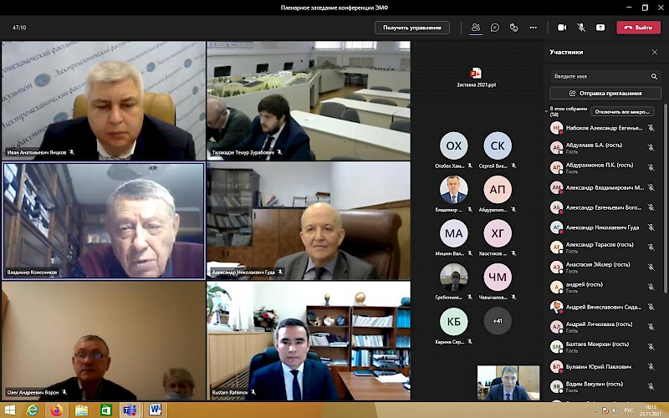
Task: Toggle the camera on or off
Action: coord(562,28)
